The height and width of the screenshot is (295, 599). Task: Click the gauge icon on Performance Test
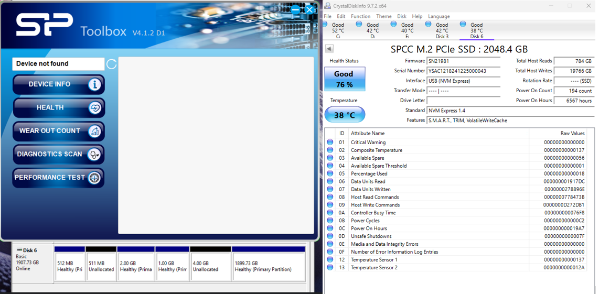click(94, 178)
